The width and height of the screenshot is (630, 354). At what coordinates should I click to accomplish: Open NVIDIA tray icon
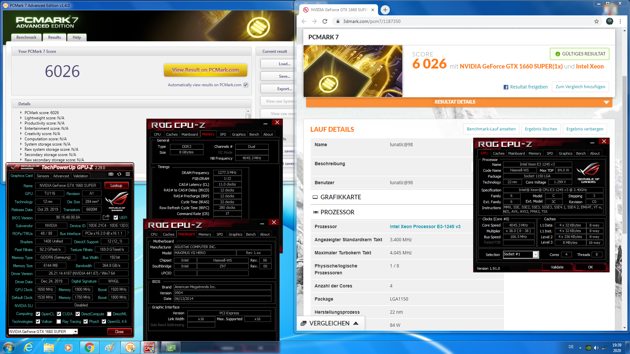(589, 347)
